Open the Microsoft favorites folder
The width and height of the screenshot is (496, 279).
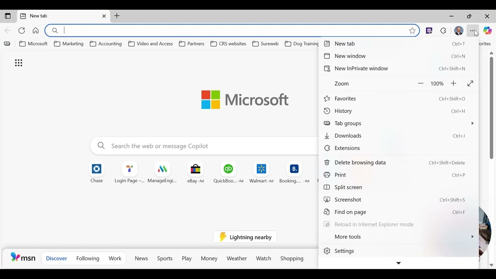tap(33, 44)
